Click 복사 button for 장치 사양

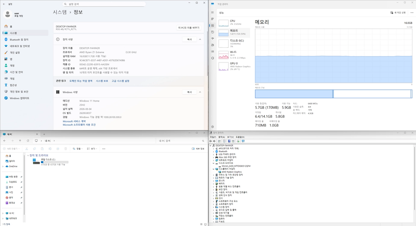(189, 39)
